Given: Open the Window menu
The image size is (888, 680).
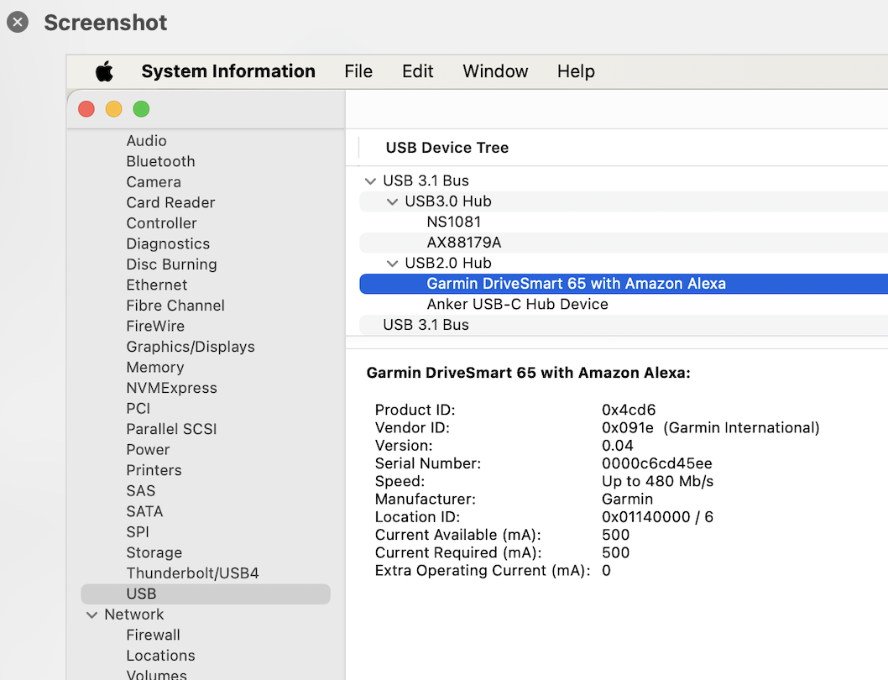Looking at the screenshot, I should (x=495, y=71).
